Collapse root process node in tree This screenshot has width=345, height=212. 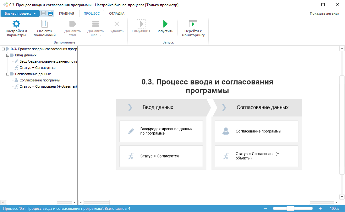click(3, 49)
